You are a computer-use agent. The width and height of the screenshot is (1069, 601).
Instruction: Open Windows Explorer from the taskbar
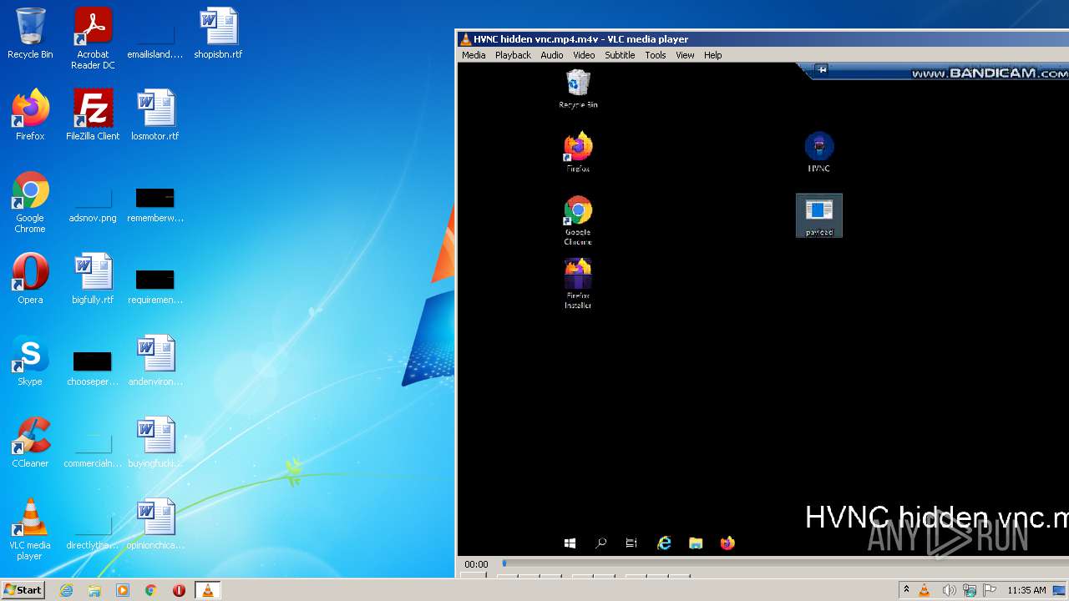[x=94, y=590]
